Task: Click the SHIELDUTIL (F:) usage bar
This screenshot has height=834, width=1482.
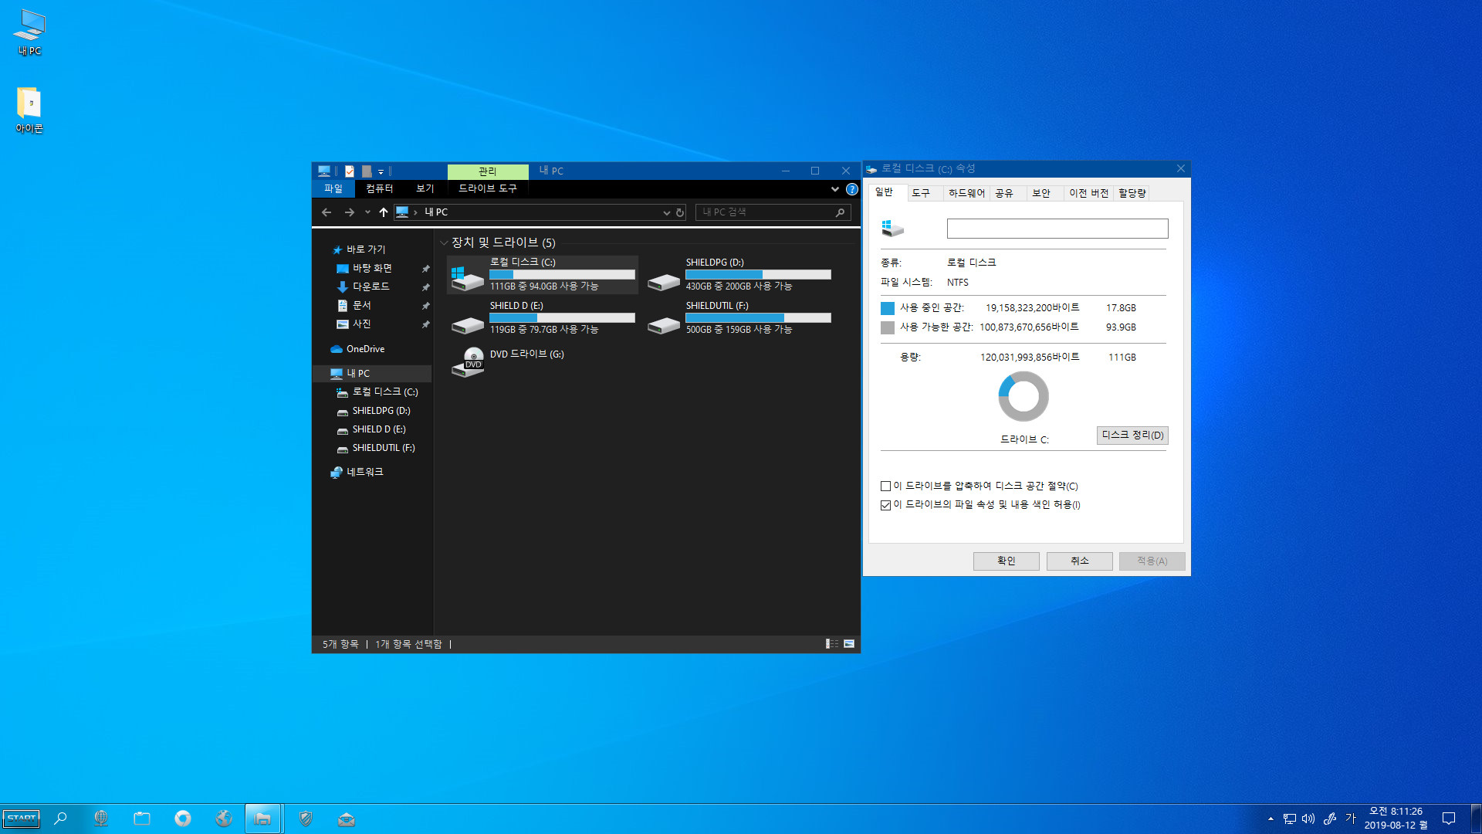Action: (758, 318)
